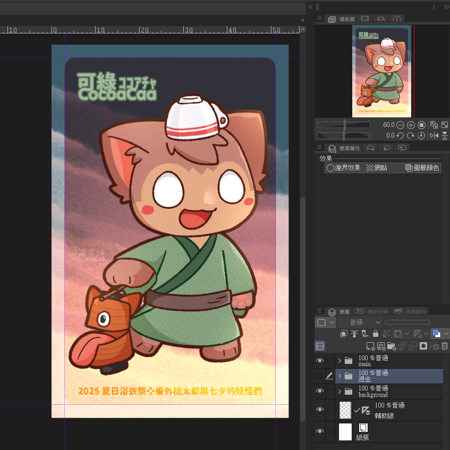Screen dimensions: 450x450
Task: Switch to the 自動動作 Auto Action tab
Action: click(x=410, y=312)
